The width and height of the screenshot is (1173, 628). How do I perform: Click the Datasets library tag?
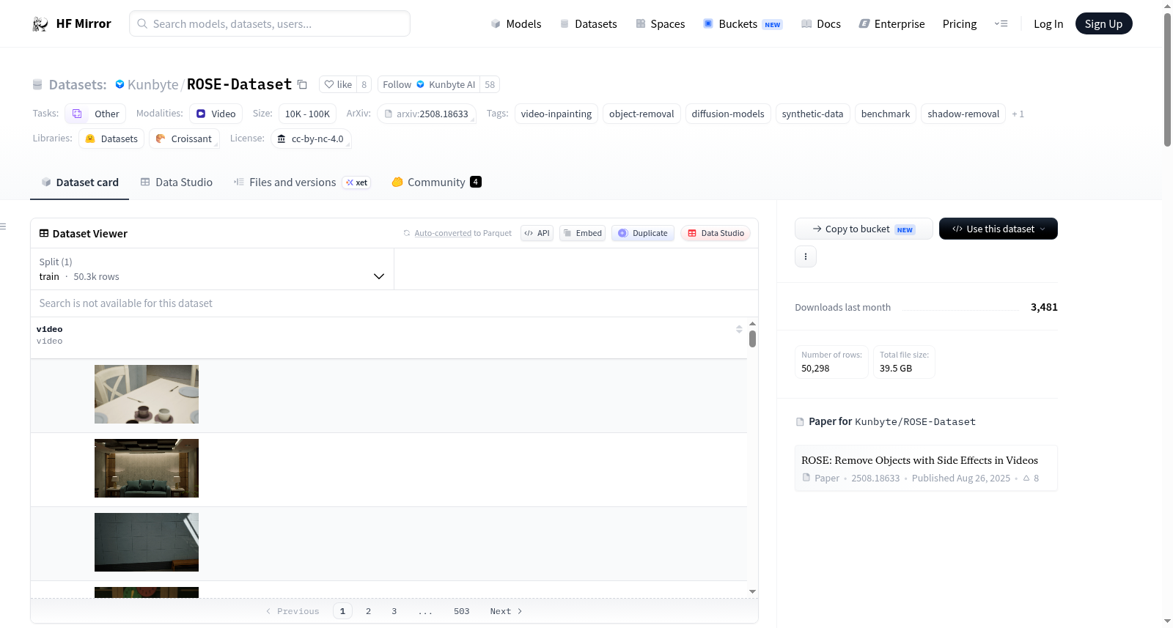click(111, 138)
